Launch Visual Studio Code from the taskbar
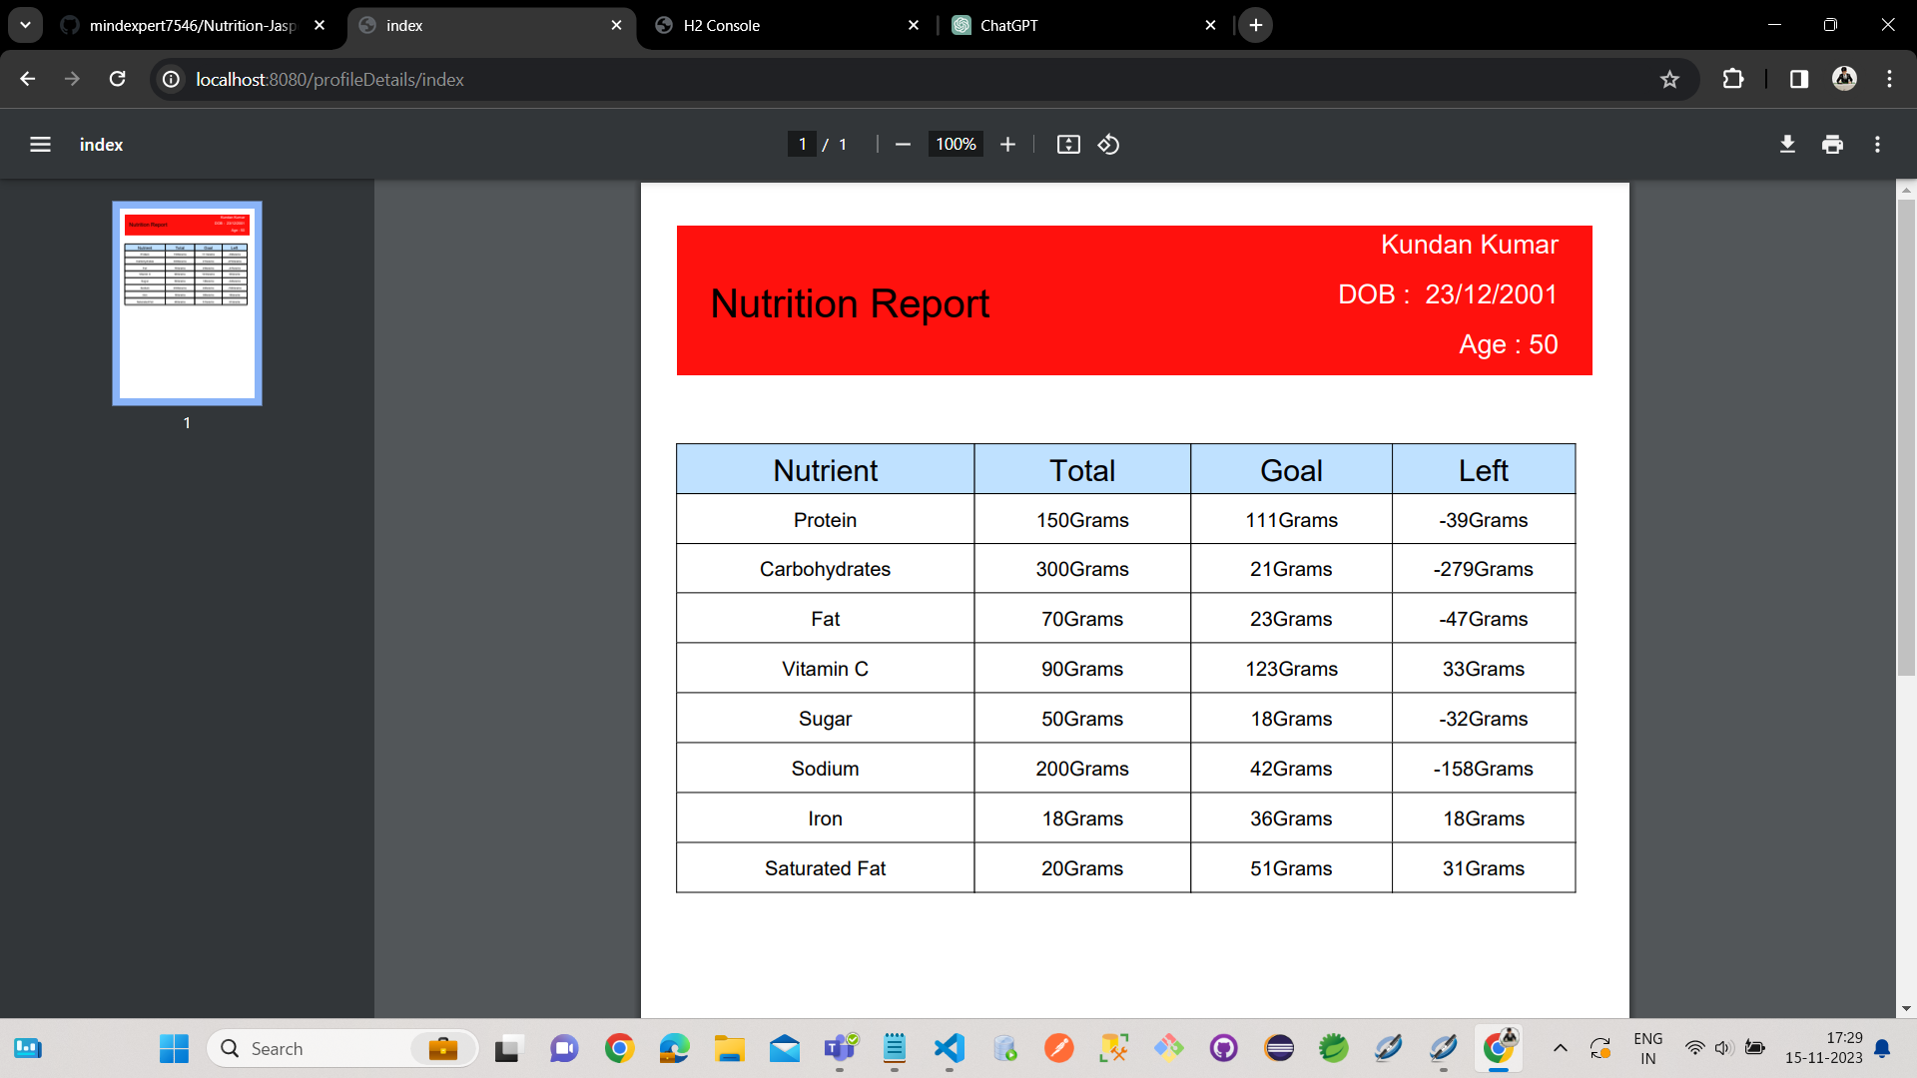The image size is (1917, 1078). tap(950, 1048)
